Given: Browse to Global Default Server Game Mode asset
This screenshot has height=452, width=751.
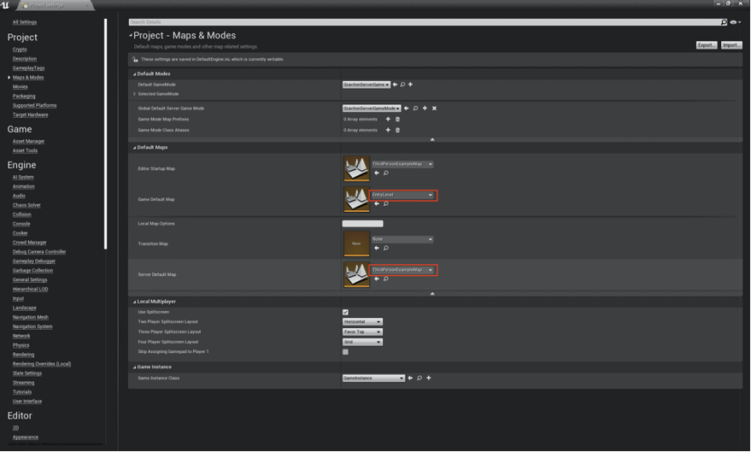Looking at the screenshot, I should [x=415, y=109].
